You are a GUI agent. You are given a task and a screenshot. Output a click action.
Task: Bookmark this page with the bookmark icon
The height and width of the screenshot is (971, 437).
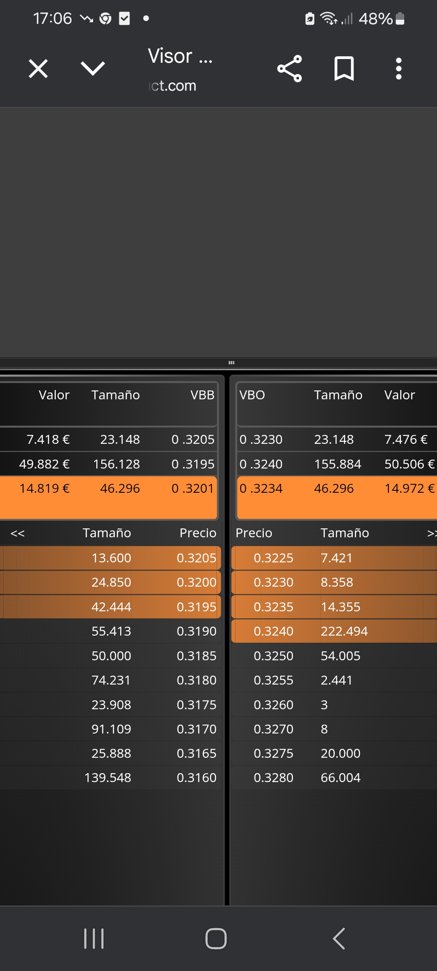tap(344, 68)
